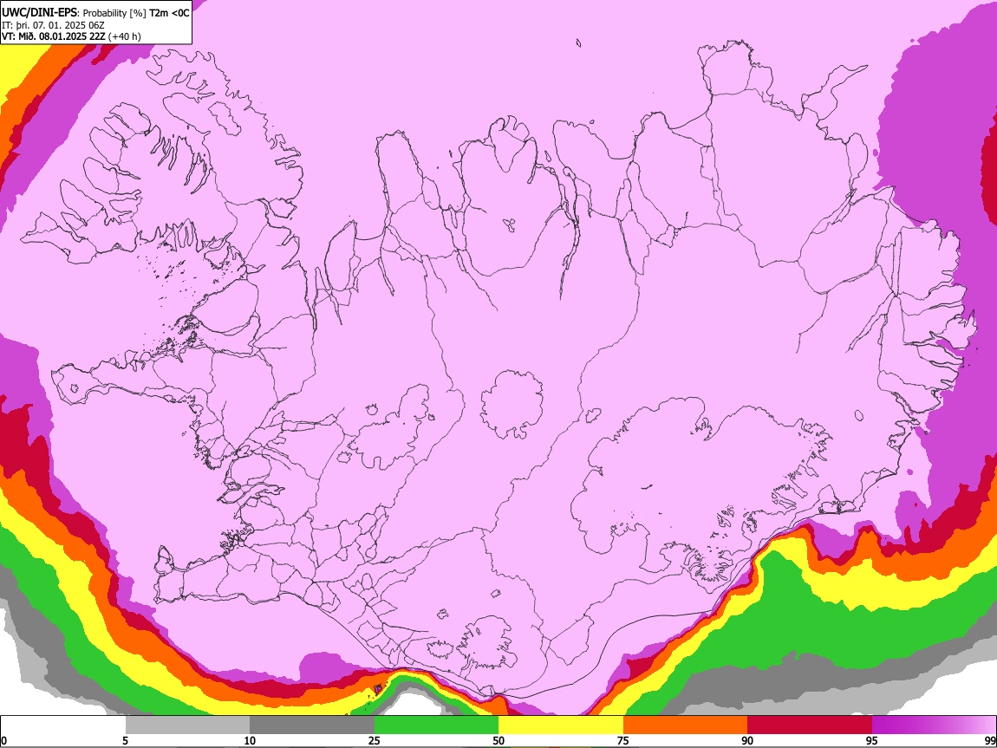Click the dark gray 10–25 legend segment
This screenshot has width=997, height=748.
pos(312,725)
